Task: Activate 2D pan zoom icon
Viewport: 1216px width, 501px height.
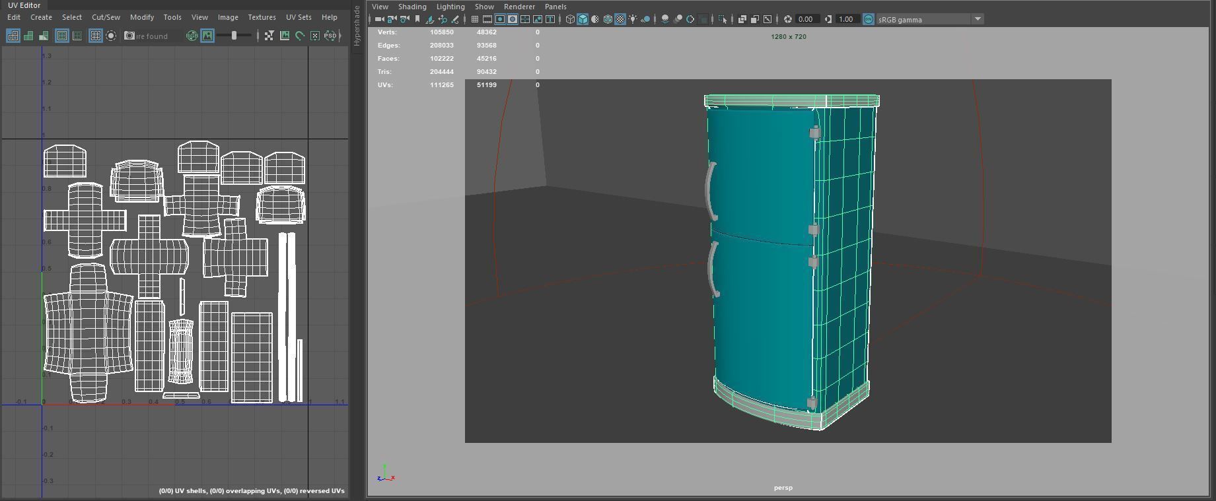Action: point(443,19)
